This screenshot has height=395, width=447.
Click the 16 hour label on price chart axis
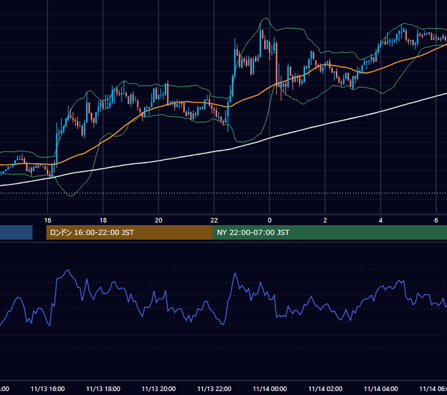coord(47,221)
